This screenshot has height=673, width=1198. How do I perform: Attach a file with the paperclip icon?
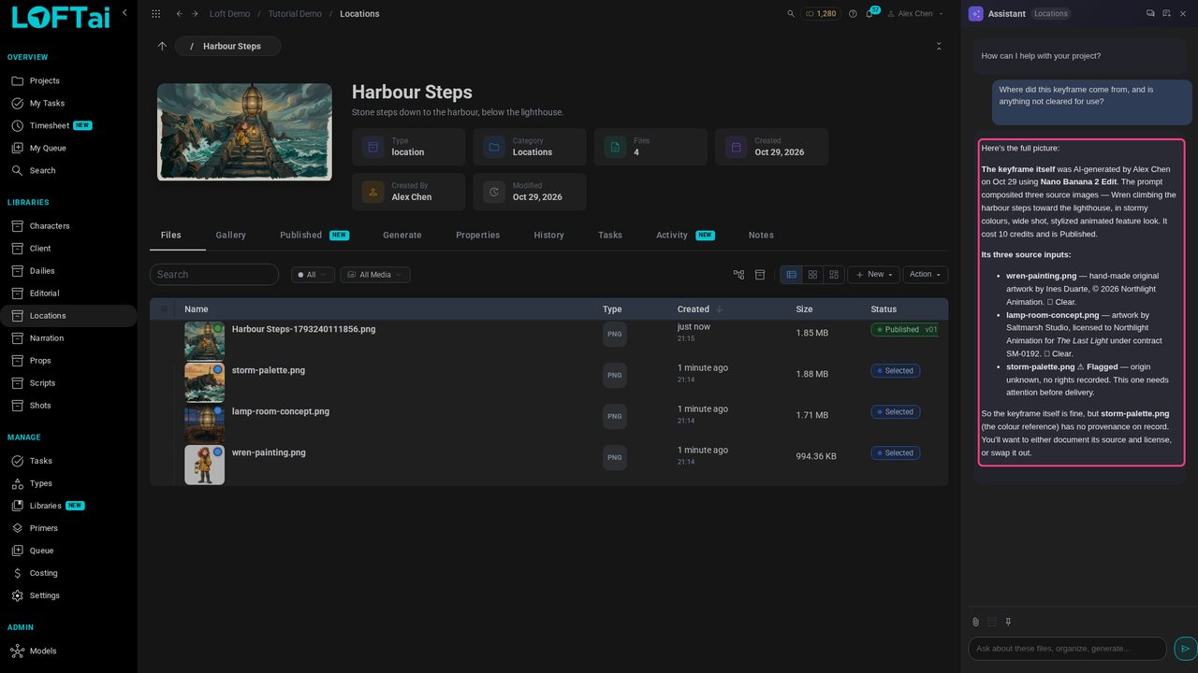click(x=975, y=622)
